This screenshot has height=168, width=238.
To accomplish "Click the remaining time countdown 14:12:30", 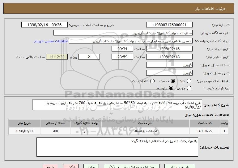I will (x=57, y=57).
